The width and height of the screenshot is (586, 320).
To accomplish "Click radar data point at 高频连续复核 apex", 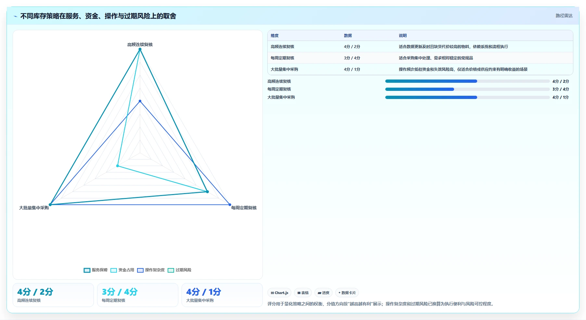I will [x=140, y=49].
